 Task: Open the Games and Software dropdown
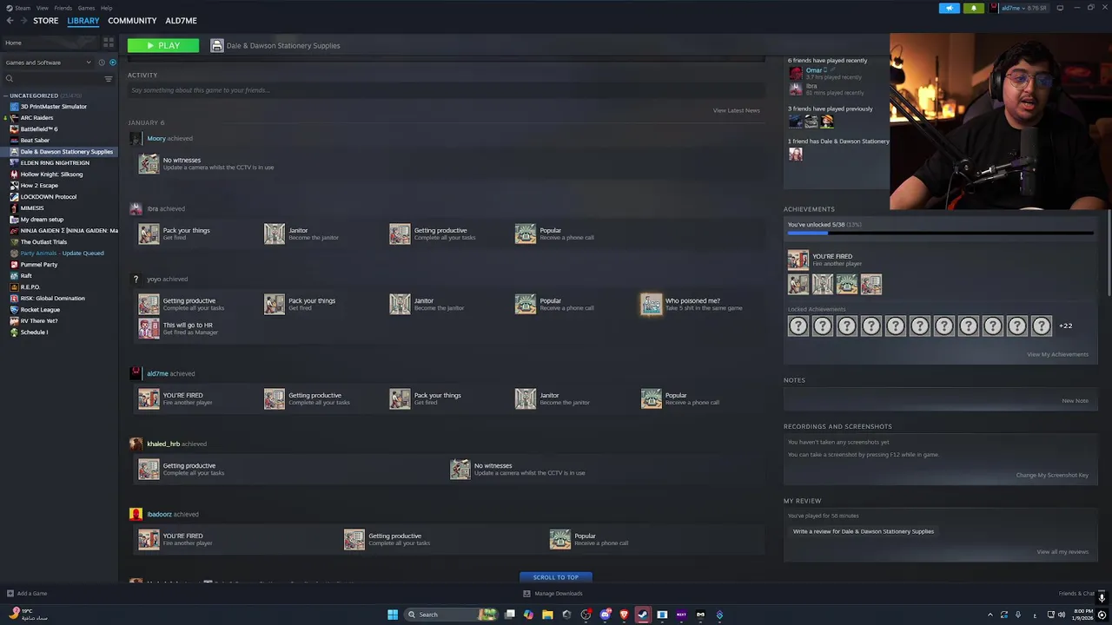48,62
